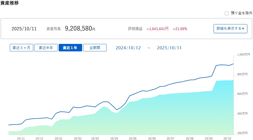Show the 全期間 chart range
Viewport: 253px width, 140px height.
95,48
